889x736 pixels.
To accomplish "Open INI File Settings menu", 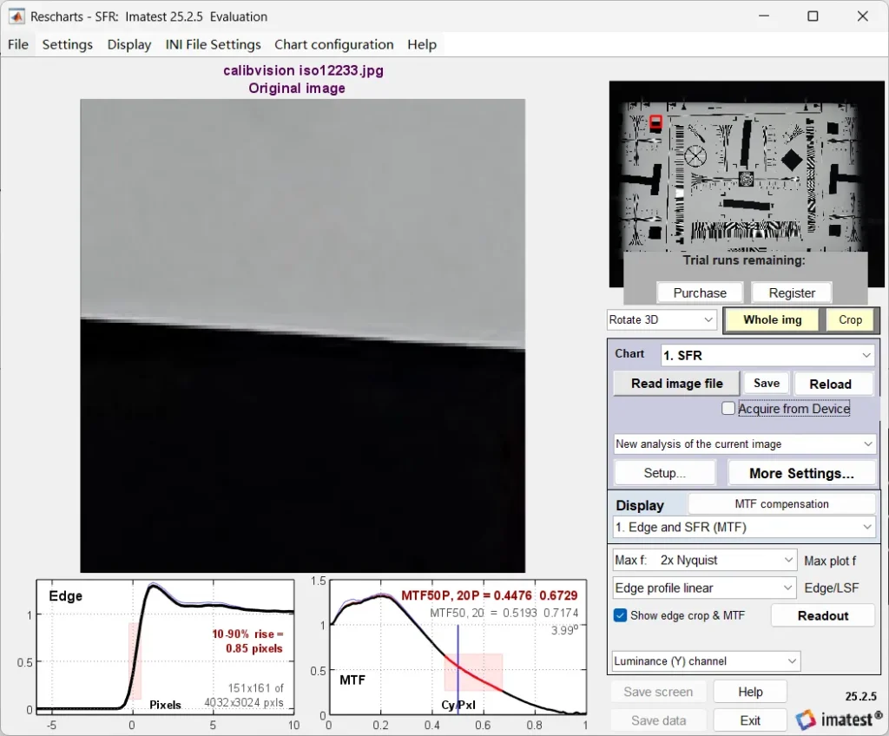I will (214, 44).
